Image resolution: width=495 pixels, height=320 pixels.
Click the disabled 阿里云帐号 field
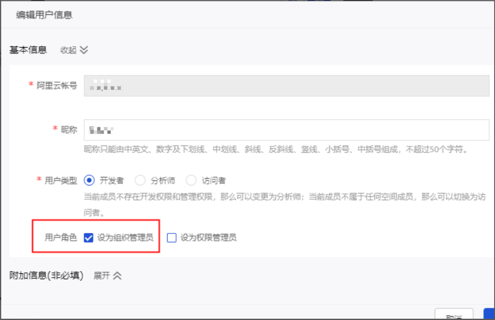[286, 86]
